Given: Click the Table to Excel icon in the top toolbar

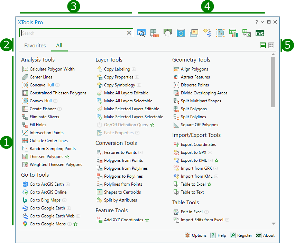Looking at the screenshot, I should click(x=247, y=33).
